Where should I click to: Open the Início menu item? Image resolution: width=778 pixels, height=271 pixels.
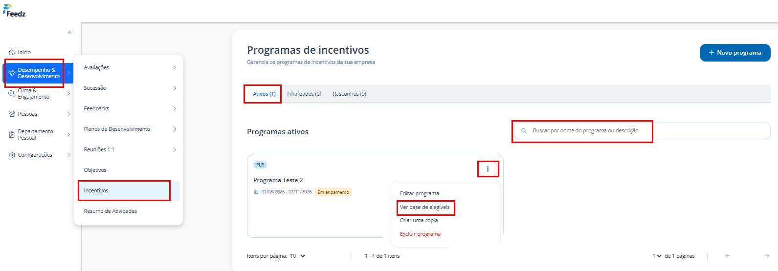point(24,52)
